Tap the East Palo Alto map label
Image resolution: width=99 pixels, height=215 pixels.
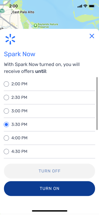22,12
